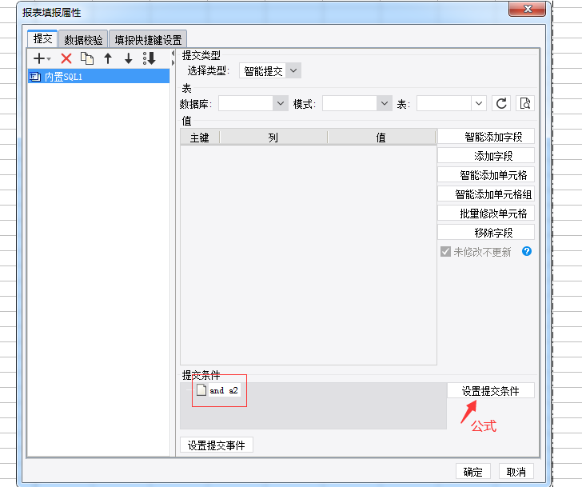Click the 添加字段 button
Image resolution: width=582 pixels, height=487 pixels.
486,155
